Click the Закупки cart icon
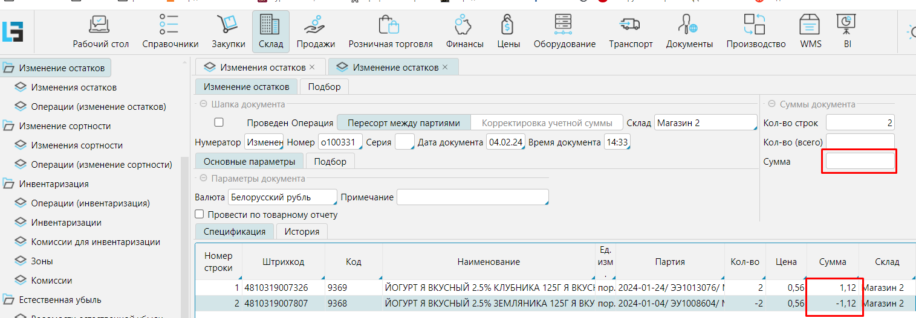Image resolution: width=916 pixels, height=318 pixels. pos(228,25)
